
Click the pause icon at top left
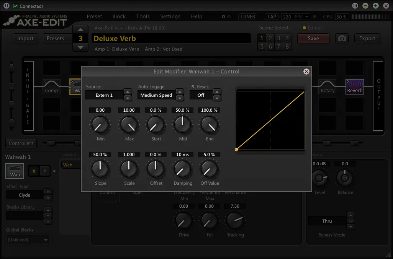click(6, 6)
